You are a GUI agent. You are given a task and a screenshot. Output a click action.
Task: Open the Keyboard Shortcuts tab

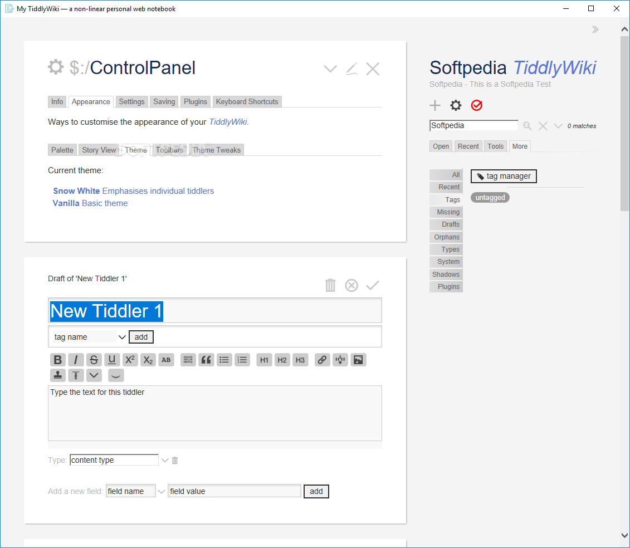(247, 102)
